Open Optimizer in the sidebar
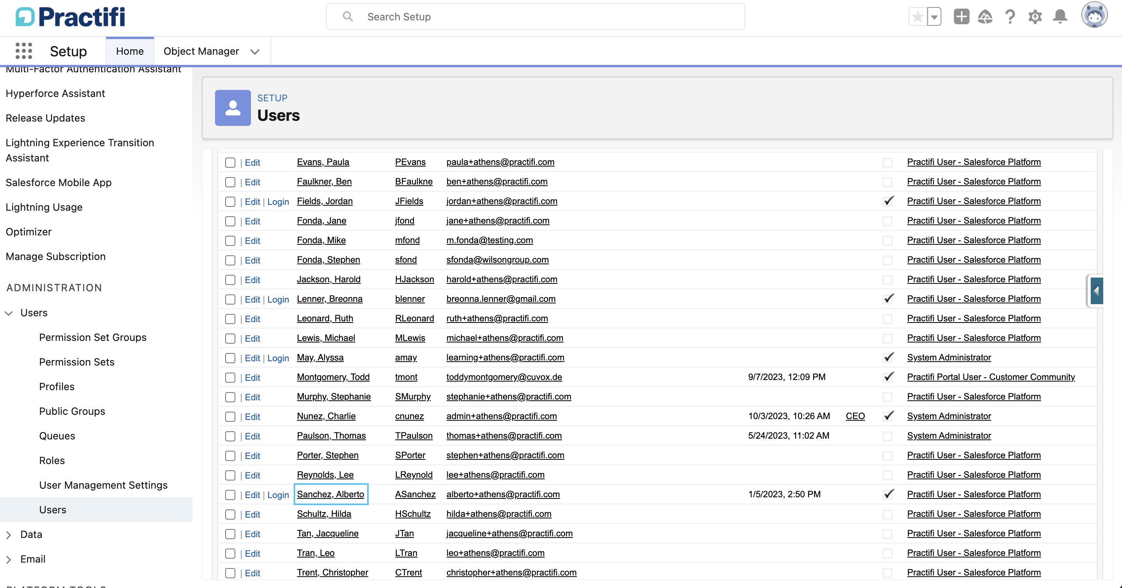1122x588 pixels. pyautogui.click(x=29, y=232)
